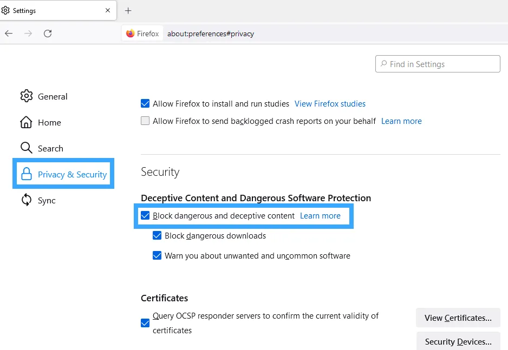Click the Search magnifier icon in sidebar
This screenshot has height=350, width=508.
pyautogui.click(x=26, y=148)
